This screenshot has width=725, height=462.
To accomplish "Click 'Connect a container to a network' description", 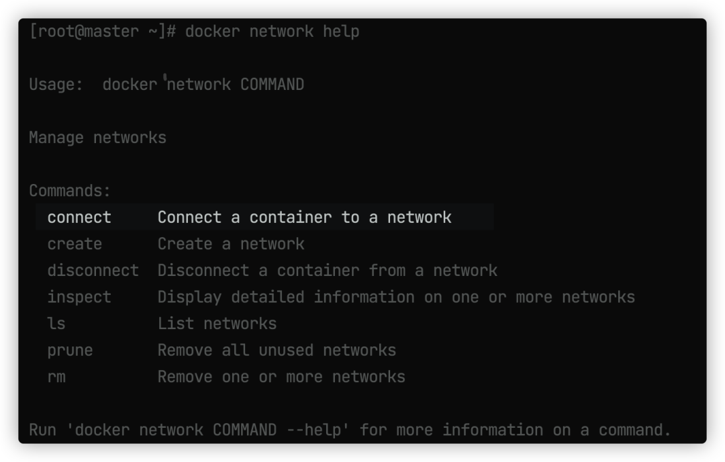I will [304, 217].
